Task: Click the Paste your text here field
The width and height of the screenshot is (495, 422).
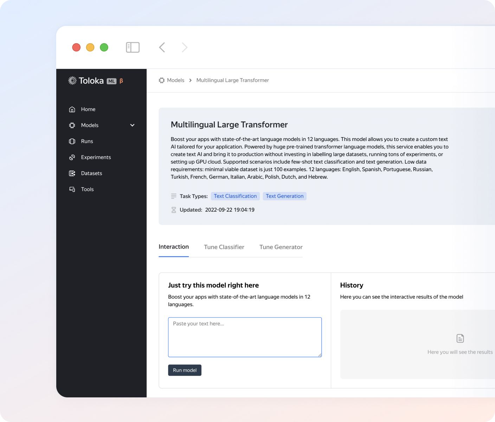Action: pyautogui.click(x=245, y=337)
